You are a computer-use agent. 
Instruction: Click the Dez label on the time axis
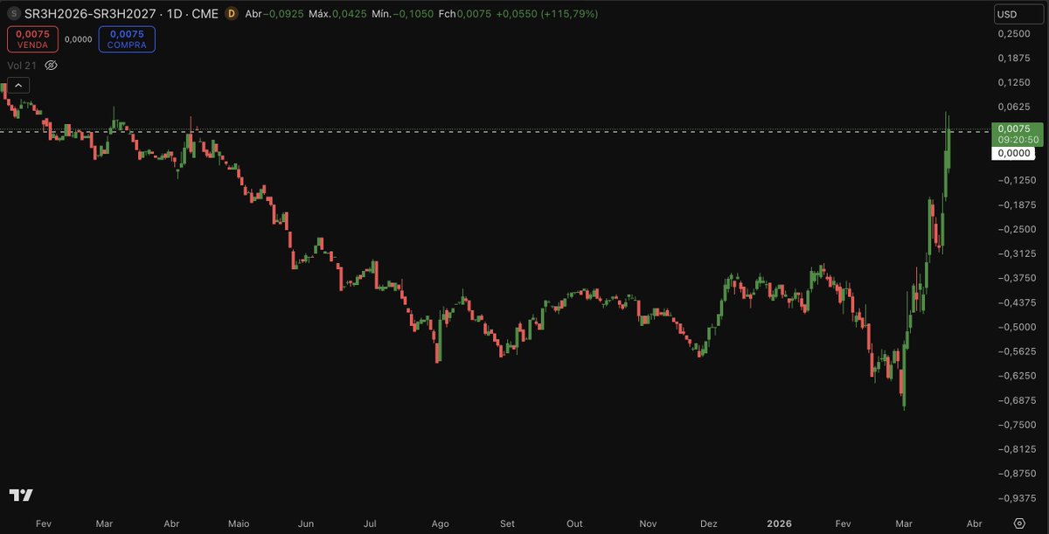pyautogui.click(x=709, y=524)
